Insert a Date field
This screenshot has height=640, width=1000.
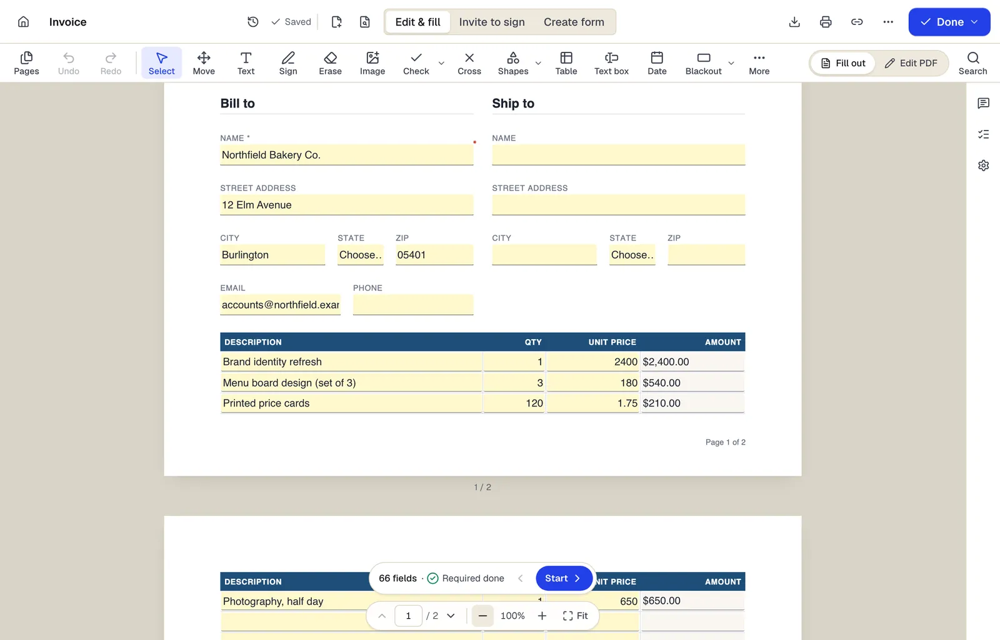click(x=657, y=63)
